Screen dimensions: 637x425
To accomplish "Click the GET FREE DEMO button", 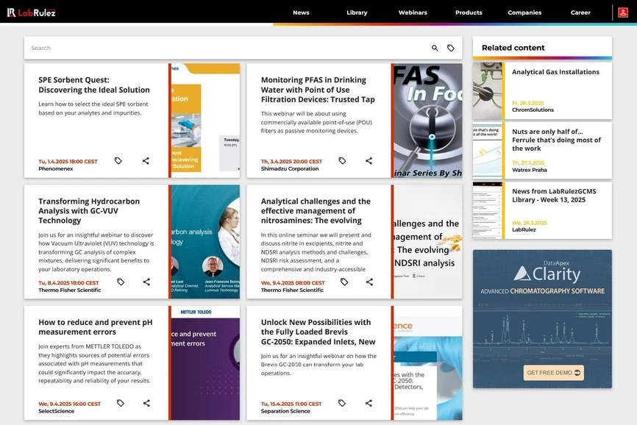I will click(554, 373).
